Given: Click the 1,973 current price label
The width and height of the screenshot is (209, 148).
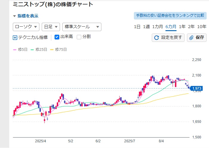Looking at the screenshot, I should tap(196, 89).
